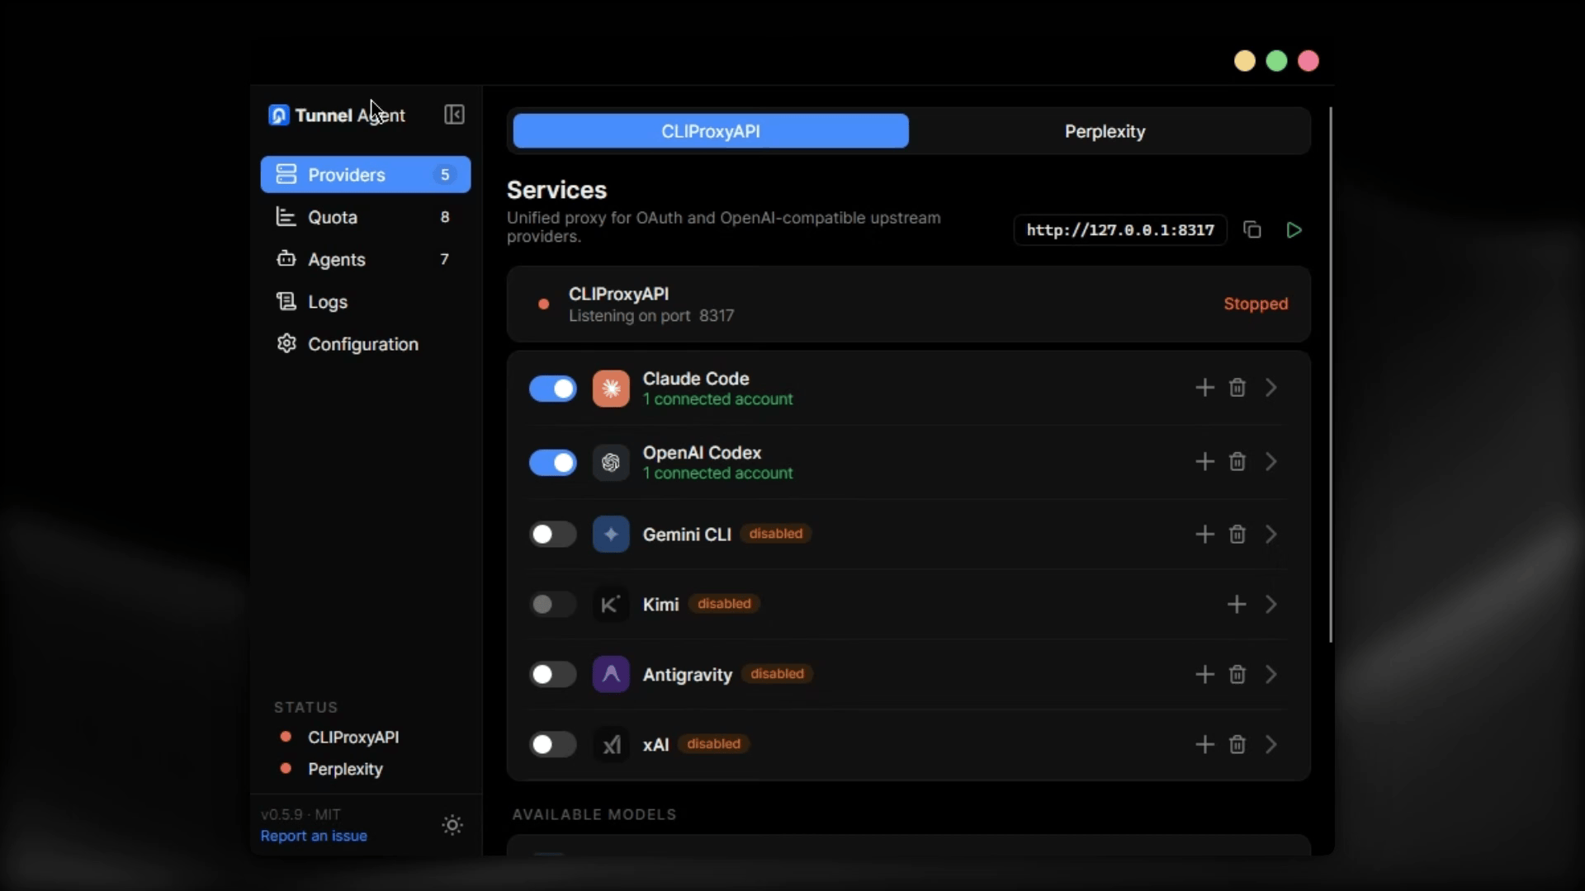
Task: Follow the Report an issue link
Action: [x=314, y=836]
